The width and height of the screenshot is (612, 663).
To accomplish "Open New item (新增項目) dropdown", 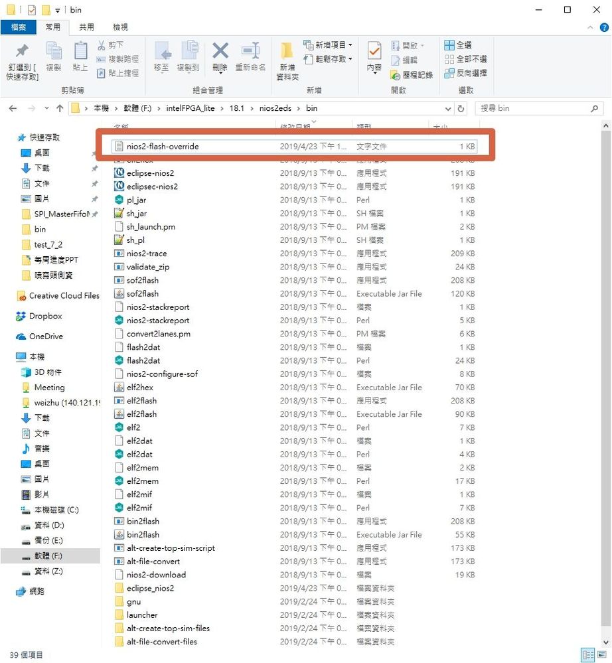I will coord(328,45).
